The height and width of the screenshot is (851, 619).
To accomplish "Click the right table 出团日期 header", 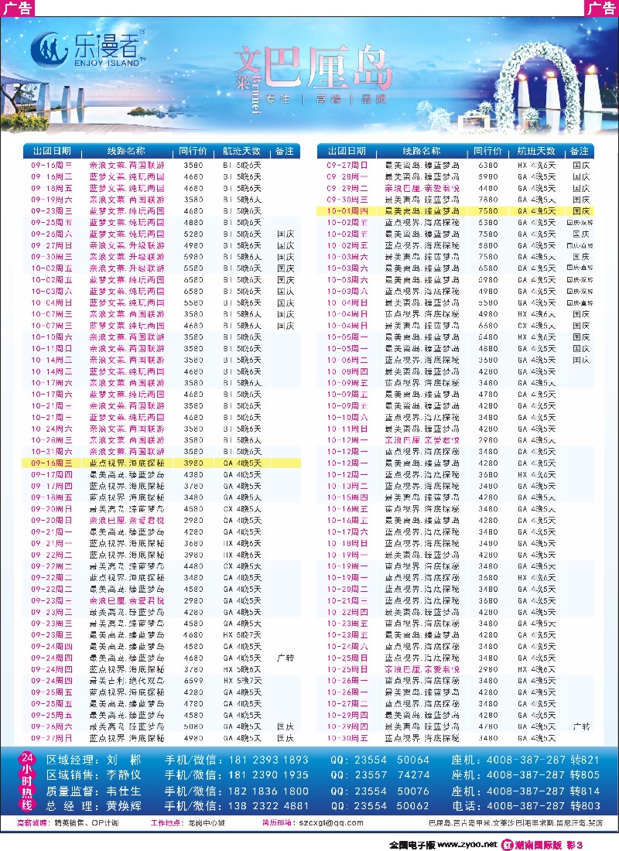I will [347, 151].
